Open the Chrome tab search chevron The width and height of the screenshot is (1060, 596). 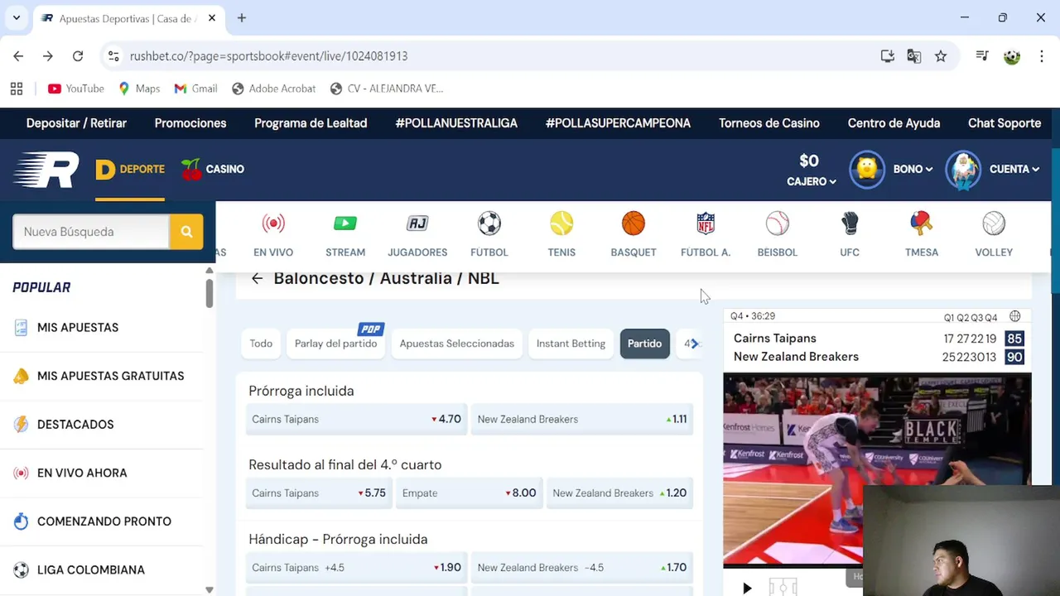(16, 17)
